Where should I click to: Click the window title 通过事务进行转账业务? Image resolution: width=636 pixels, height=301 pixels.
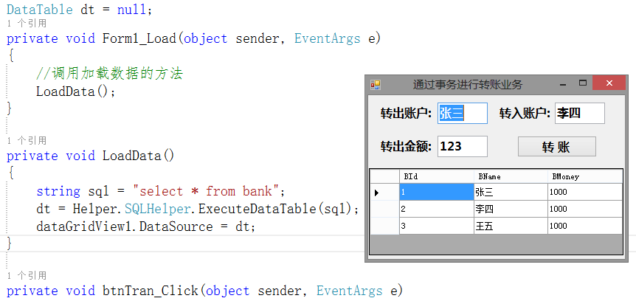pyautogui.click(x=467, y=85)
